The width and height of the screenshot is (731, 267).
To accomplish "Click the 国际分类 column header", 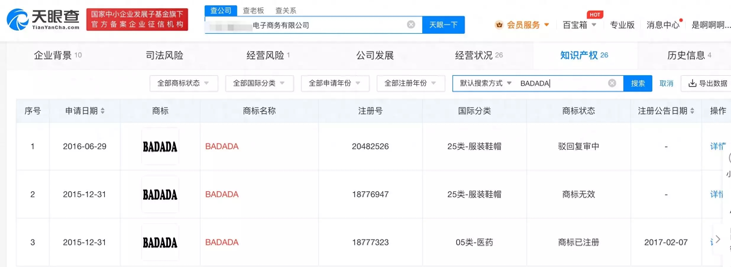I will click(474, 111).
